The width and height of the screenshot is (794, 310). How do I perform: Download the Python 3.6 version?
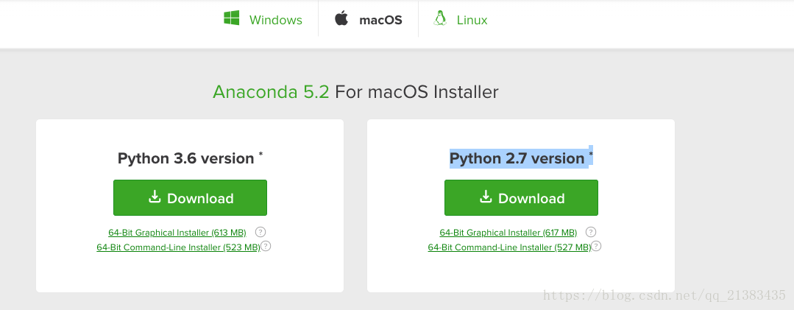click(190, 197)
